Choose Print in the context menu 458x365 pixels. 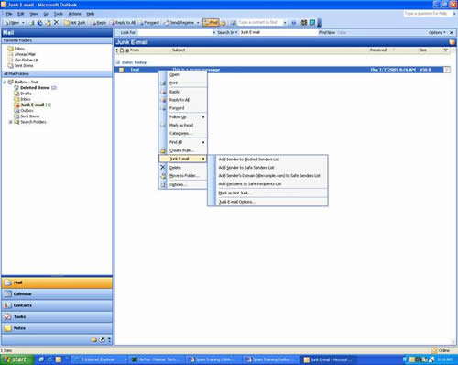click(x=182, y=83)
